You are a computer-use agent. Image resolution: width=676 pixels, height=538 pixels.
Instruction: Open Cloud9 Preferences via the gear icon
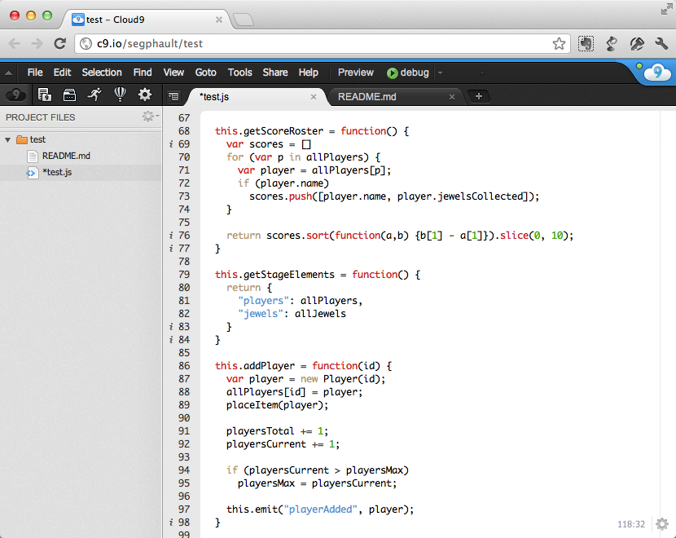point(144,95)
